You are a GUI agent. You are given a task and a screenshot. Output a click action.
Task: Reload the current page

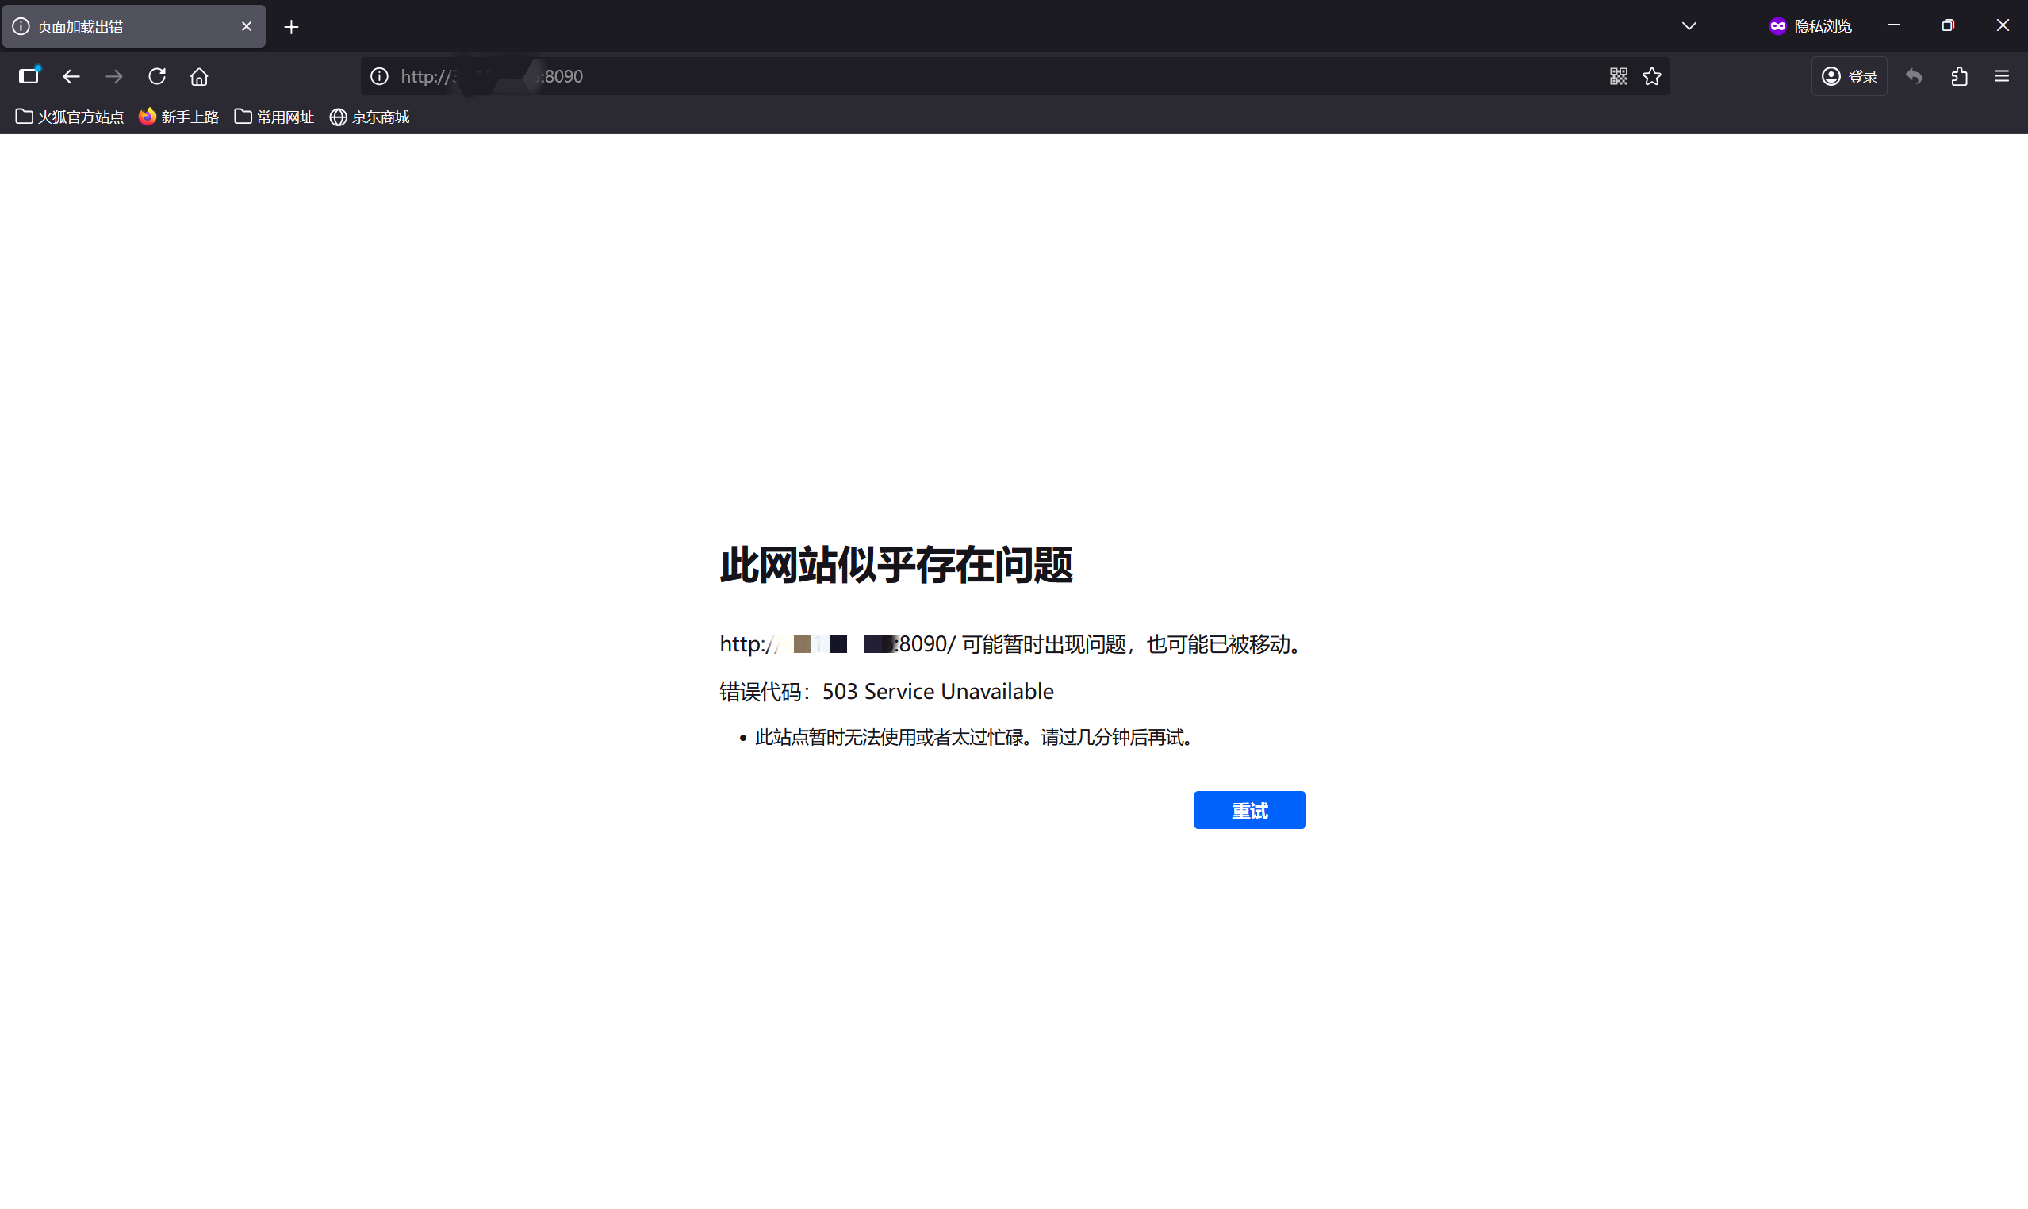(157, 76)
